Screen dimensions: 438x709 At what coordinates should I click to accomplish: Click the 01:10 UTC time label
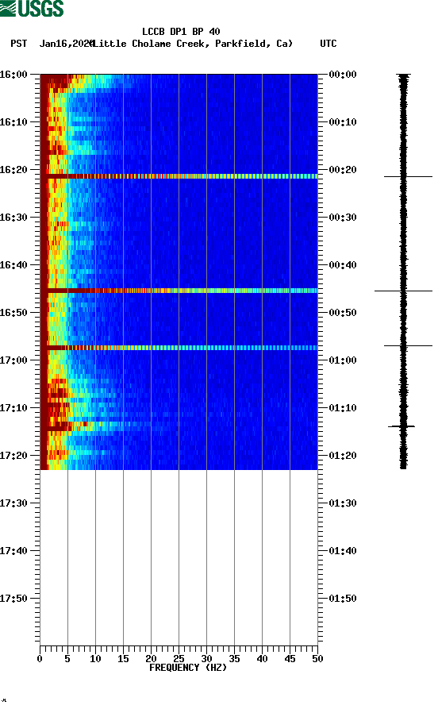[x=343, y=408]
